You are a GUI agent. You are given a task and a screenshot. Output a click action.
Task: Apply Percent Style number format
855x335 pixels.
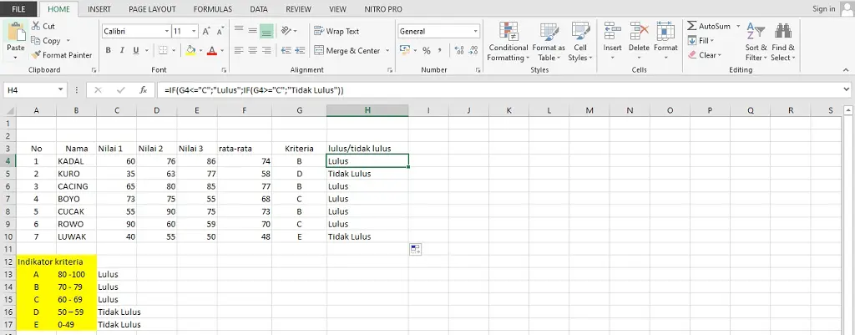click(x=427, y=50)
